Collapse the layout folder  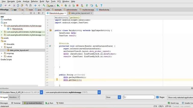(x=2, y=47)
